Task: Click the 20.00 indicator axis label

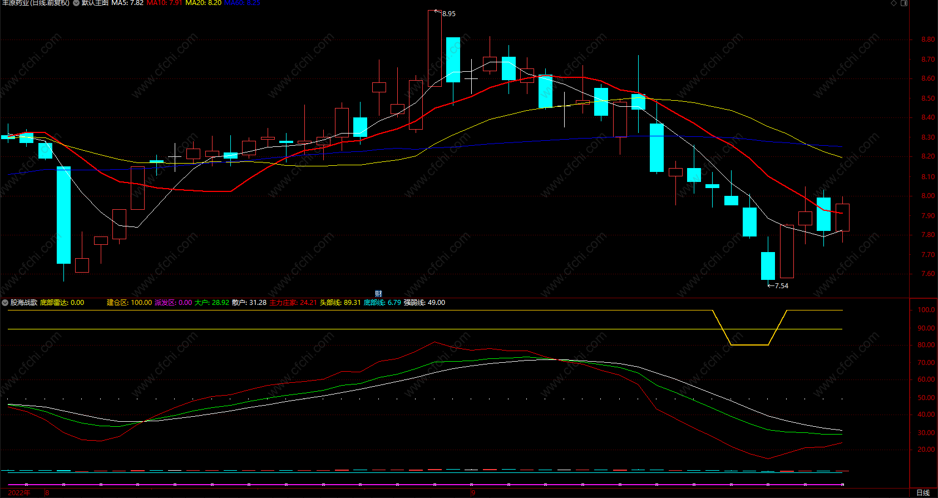Action: [926, 450]
